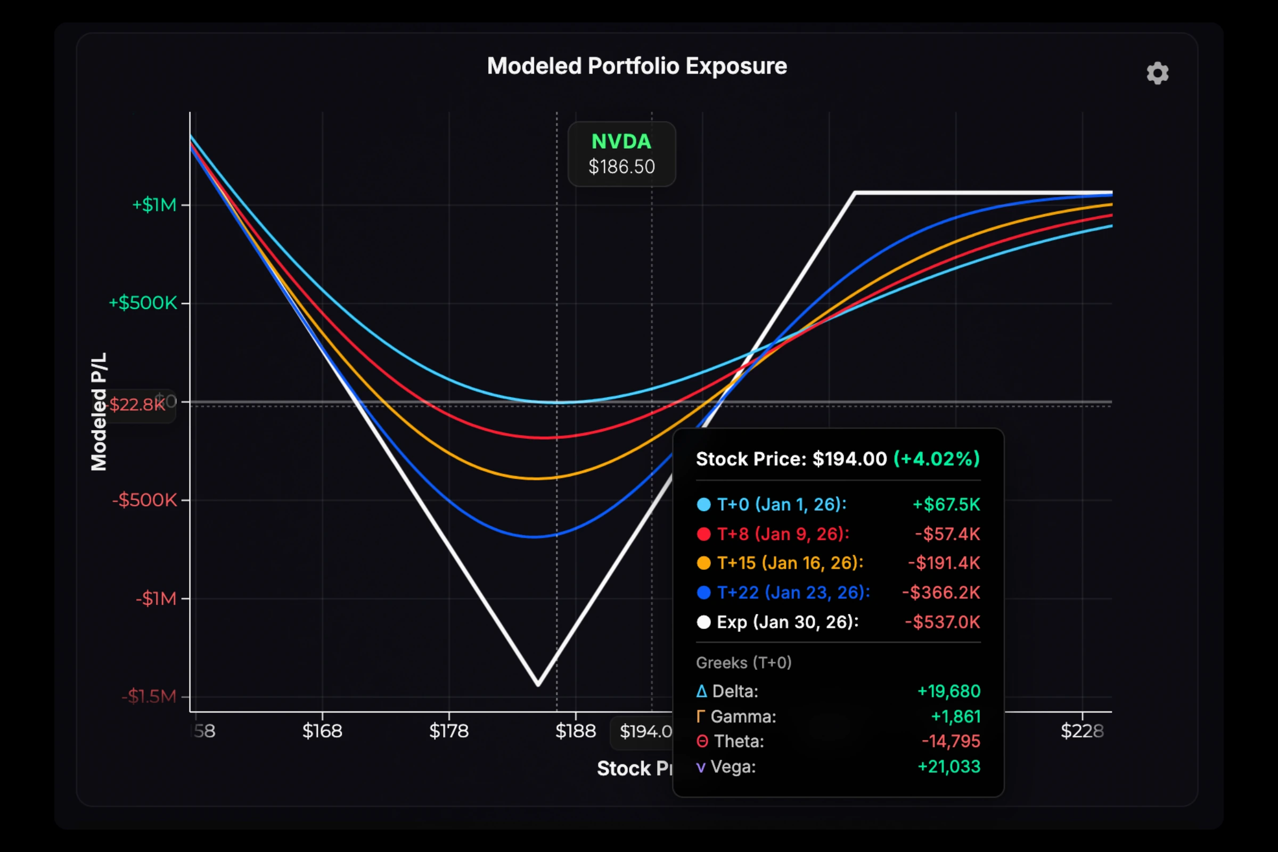Expand the Greeks (T+0) section
Screen dimensions: 1278x852
[744, 663]
